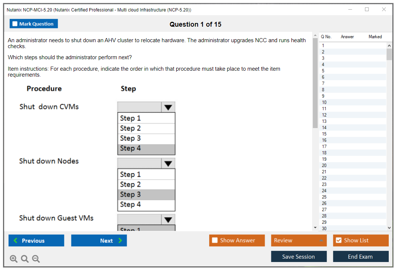Enable the Show Answer checkbox

tap(215, 241)
